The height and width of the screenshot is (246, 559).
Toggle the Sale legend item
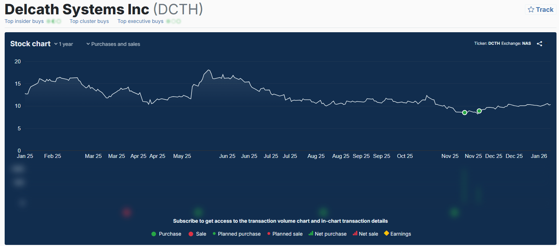(197, 234)
